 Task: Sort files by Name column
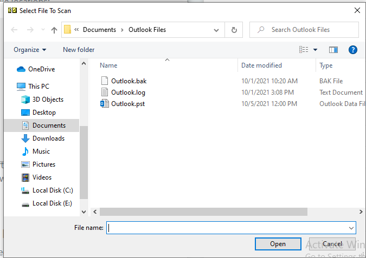point(108,65)
